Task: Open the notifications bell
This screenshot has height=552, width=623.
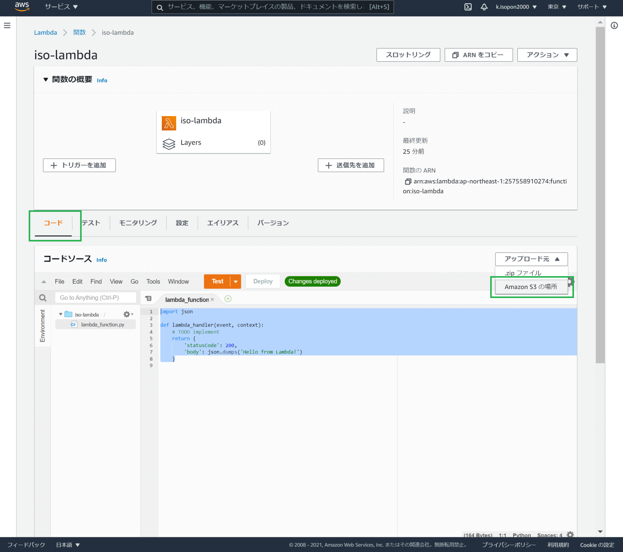Action: click(x=484, y=7)
